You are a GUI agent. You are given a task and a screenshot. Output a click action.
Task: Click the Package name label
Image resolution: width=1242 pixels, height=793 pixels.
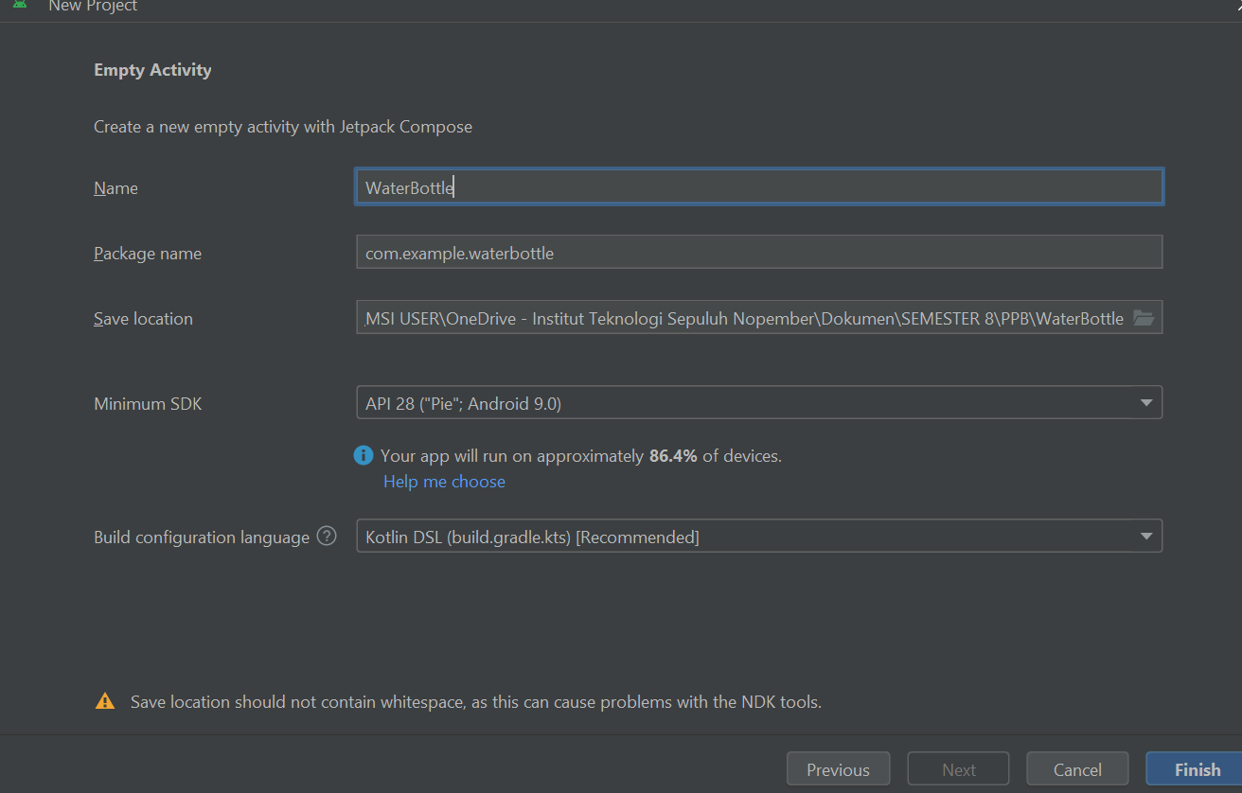(x=148, y=254)
